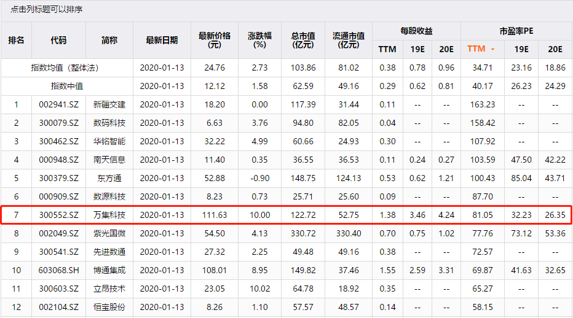This screenshot has height=318, width=573.
Task: Sort by 20E under 每股收益
Action: [x=446, y=49]
